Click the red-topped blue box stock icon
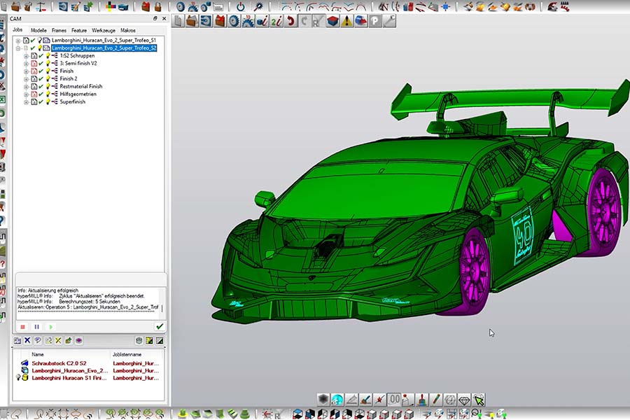Screen dimensions: 630x420 332,21
